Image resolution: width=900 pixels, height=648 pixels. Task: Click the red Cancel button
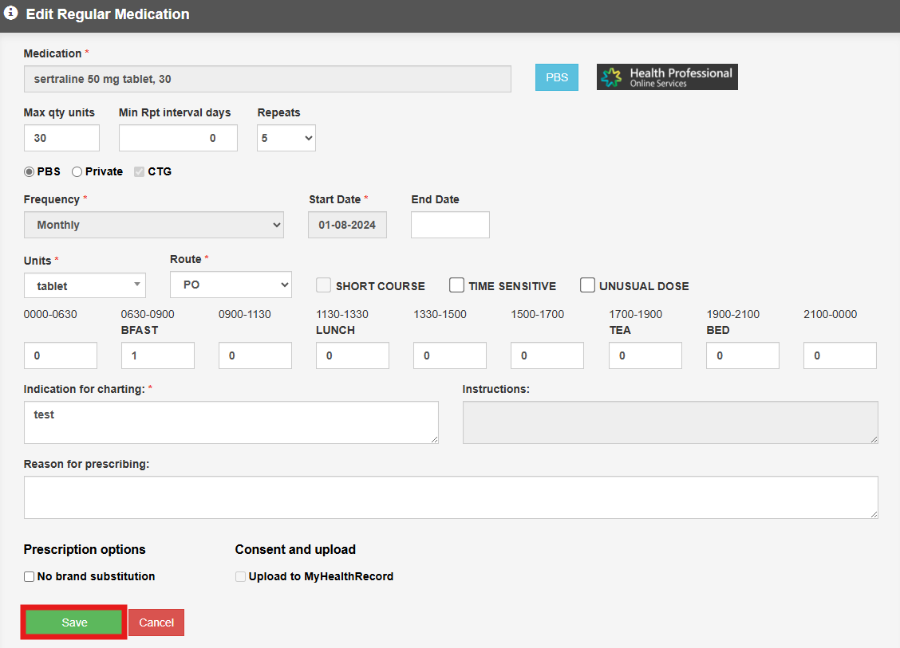[156, 622]
